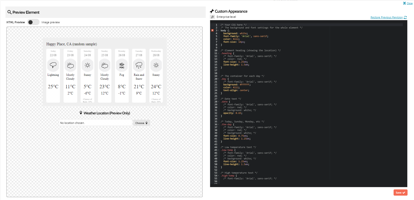Click the 'No location chosen' field
Screen dimensions: 414x200
(x=95, y=123)
